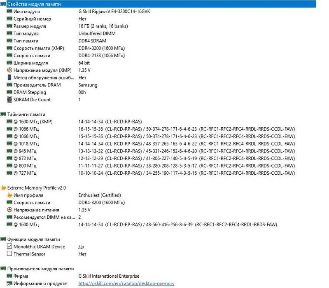Click the icon beside Метод обнаружения ошибок

point(9,77)
